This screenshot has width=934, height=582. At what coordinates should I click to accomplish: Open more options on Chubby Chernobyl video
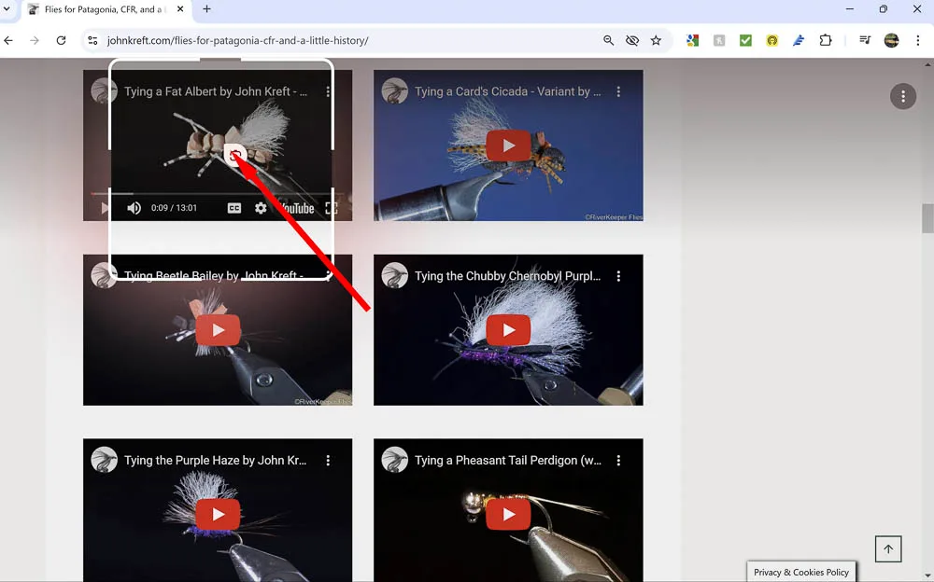[619, 276]
